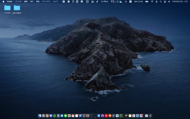
Task: Launch Google Chrome from the Dock
Action: pos(47,116)
